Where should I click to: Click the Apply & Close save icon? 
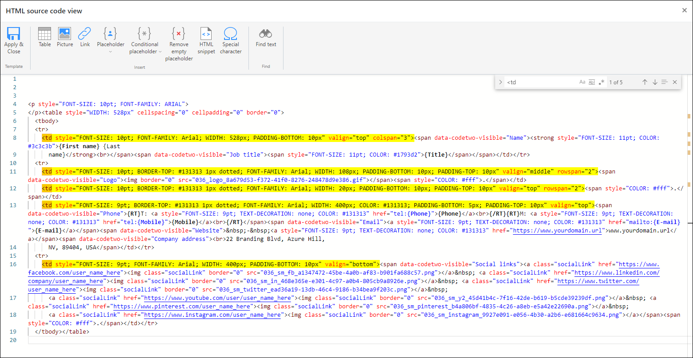14,34
